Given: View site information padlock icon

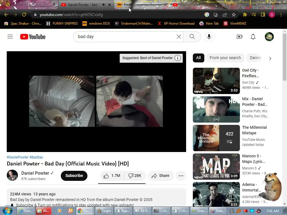Looking at the screenshot, I should tap(35, 15).
